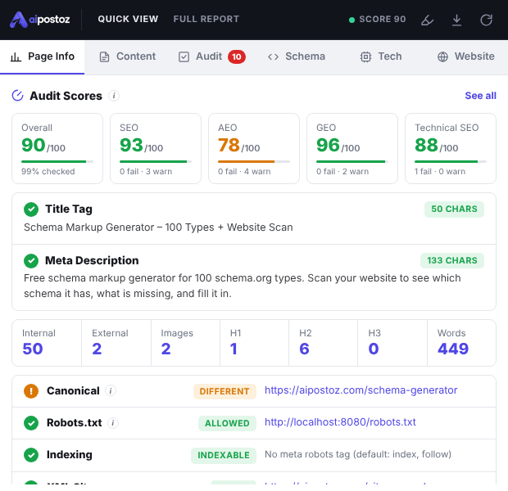Click the aipostoz logo
This screenshot has width=508, height=491.
(40, 20)
